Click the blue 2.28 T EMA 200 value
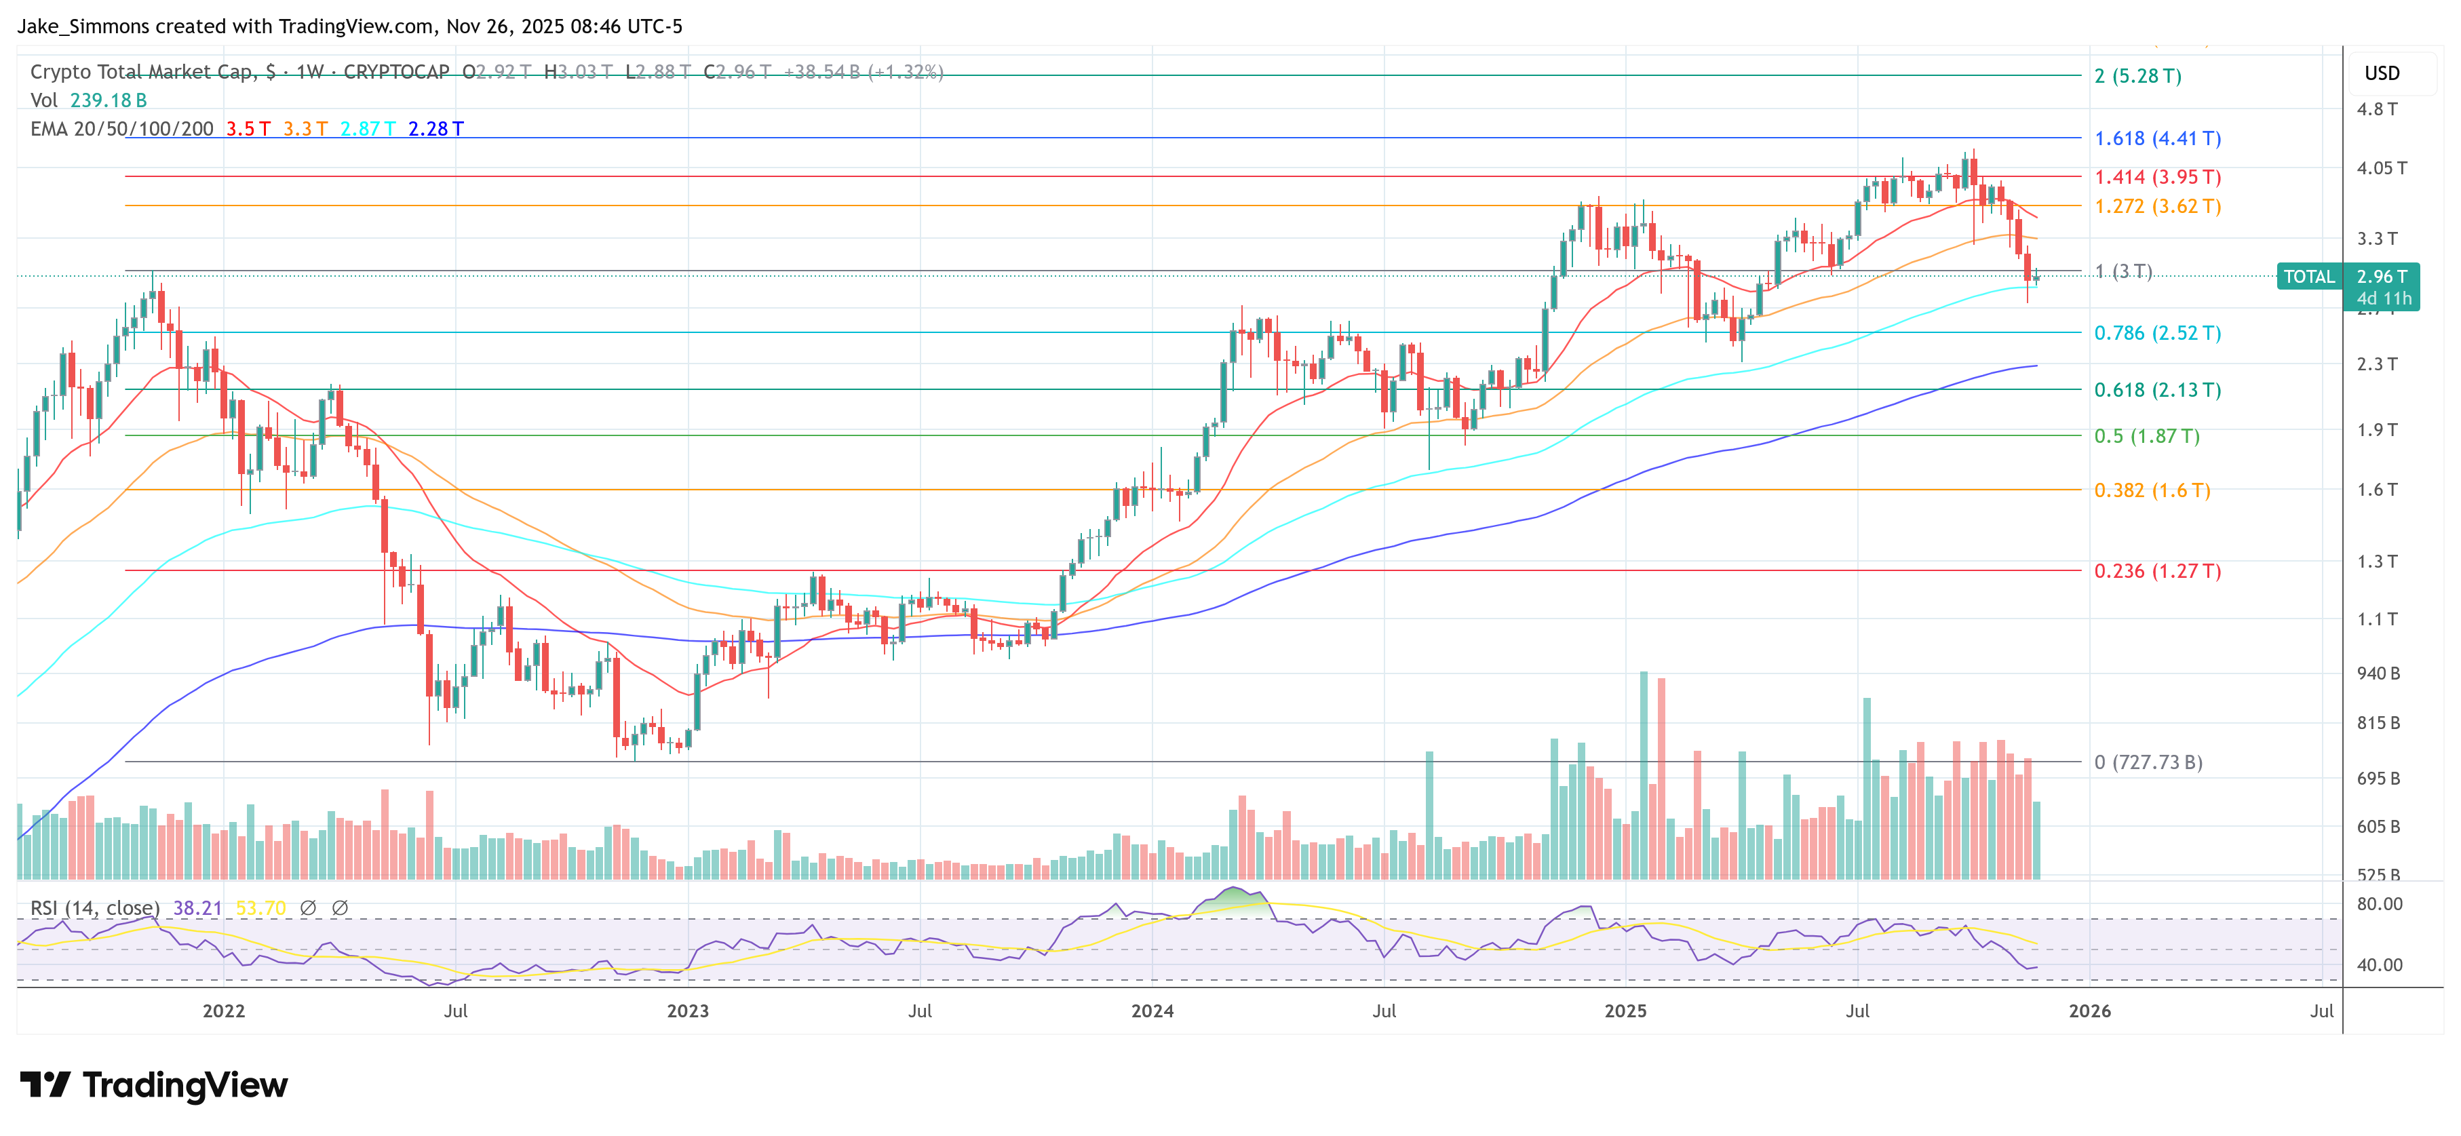 pos(435,129)
